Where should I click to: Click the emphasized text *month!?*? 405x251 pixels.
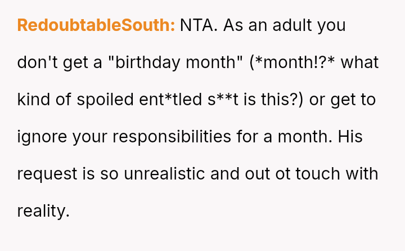292,62
